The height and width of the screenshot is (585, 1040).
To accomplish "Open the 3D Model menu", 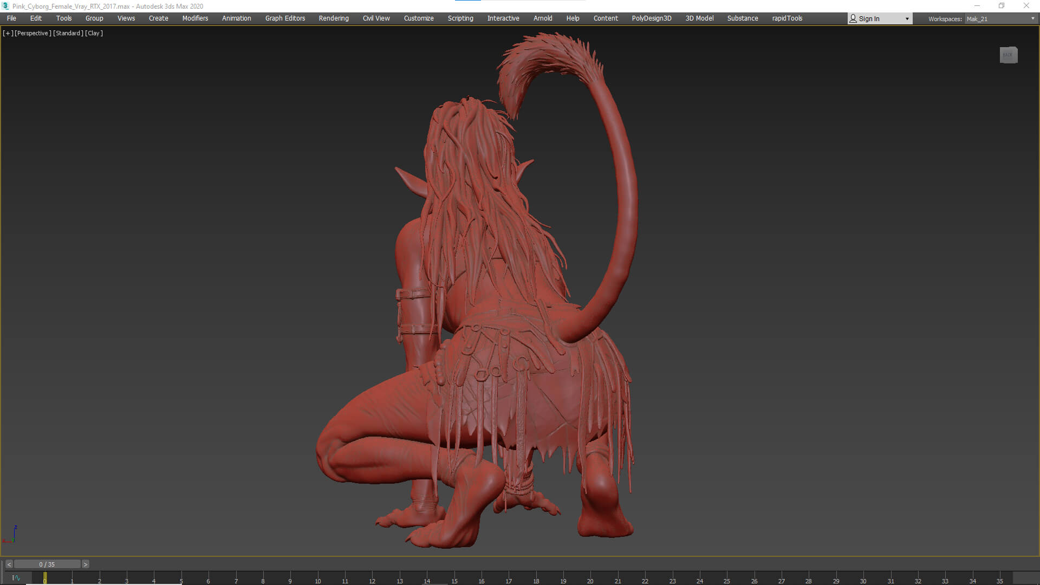I will point(699,18).
